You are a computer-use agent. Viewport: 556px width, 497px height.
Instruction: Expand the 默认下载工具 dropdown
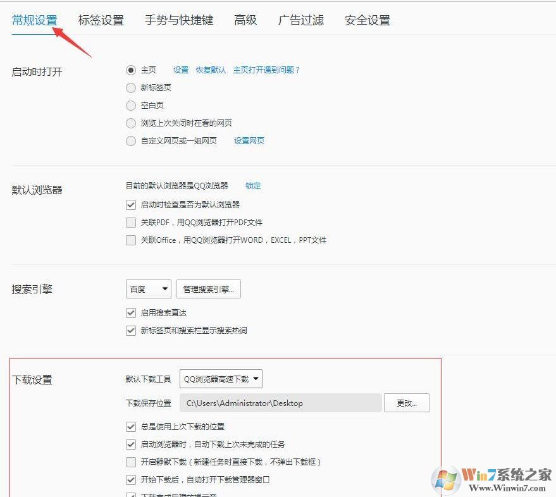pos(221,379)
